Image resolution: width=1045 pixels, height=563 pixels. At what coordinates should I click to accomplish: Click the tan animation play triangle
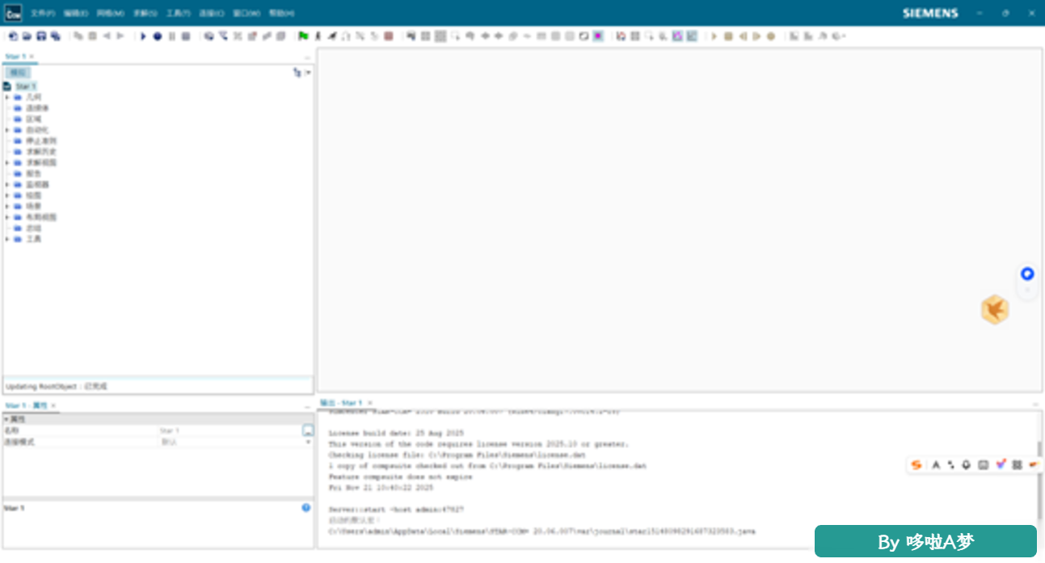[x=714, y=36]
